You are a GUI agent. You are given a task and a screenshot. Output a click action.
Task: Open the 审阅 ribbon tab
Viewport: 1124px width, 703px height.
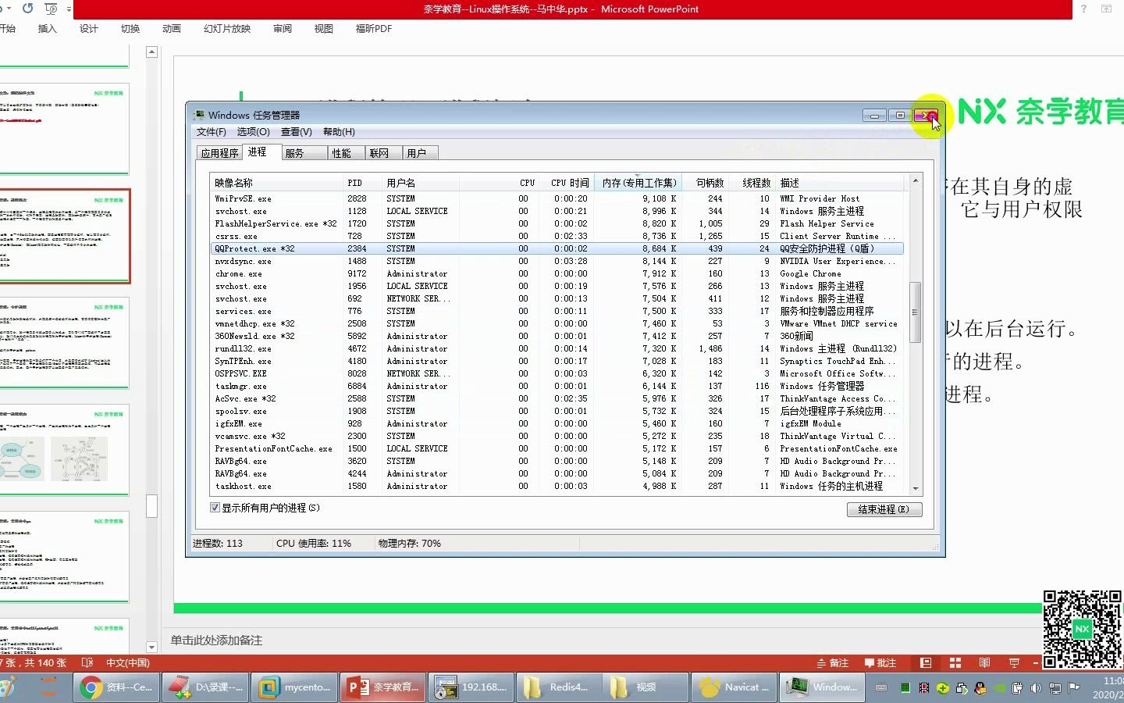click(283, 29)
